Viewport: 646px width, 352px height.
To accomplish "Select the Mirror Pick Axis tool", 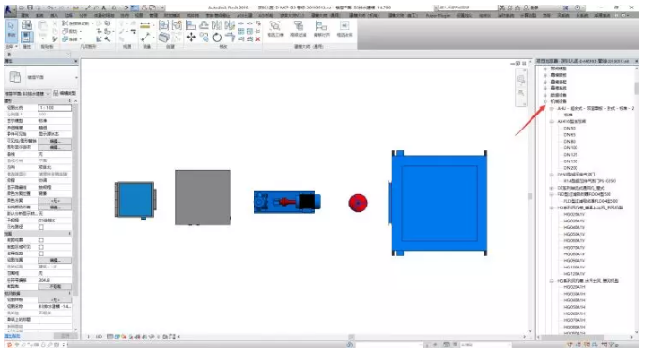I will [x=217, y=25].
